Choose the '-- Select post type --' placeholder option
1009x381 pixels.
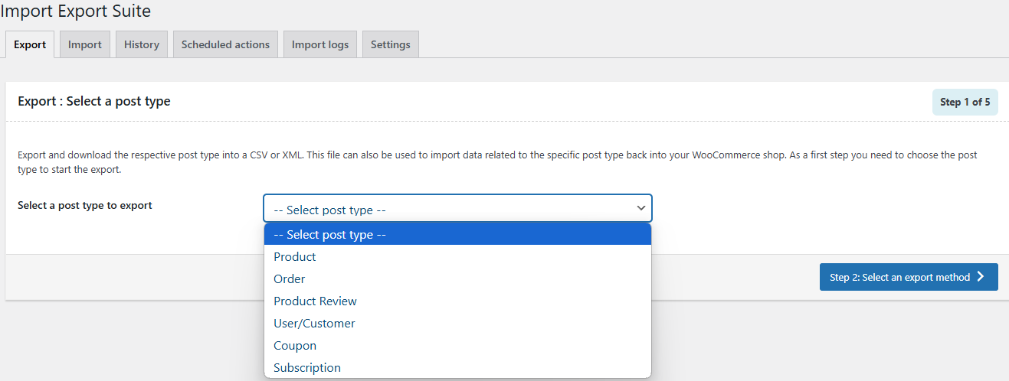(457, 235)
